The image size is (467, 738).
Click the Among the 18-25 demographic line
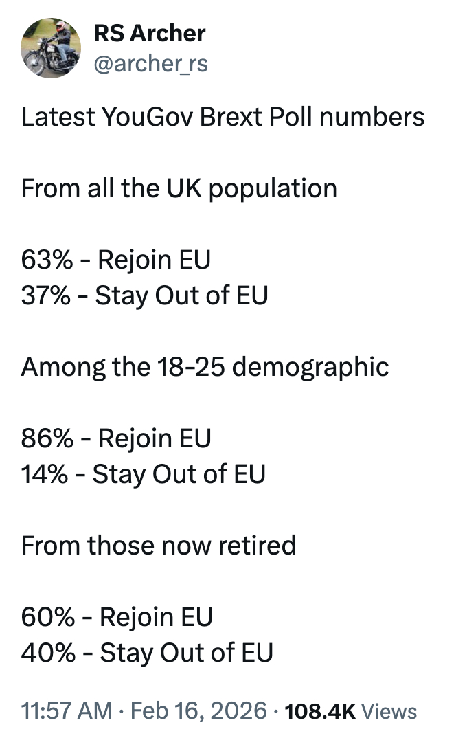pyautogui.click(x=205, y=367)
